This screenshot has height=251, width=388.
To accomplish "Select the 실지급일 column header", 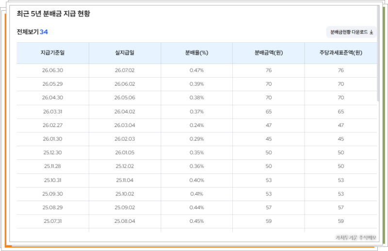I will (x=125, y=53).
